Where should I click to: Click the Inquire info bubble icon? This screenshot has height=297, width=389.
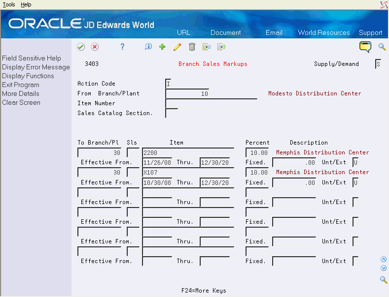(148, 47)
